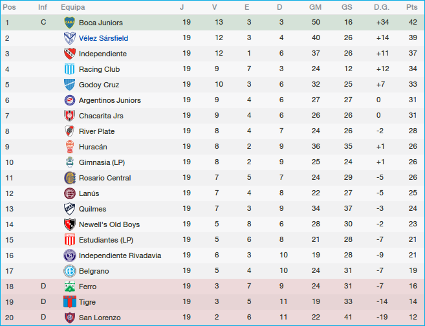Click the Vélez Sársfield club crest

click(x=69, y=38)
